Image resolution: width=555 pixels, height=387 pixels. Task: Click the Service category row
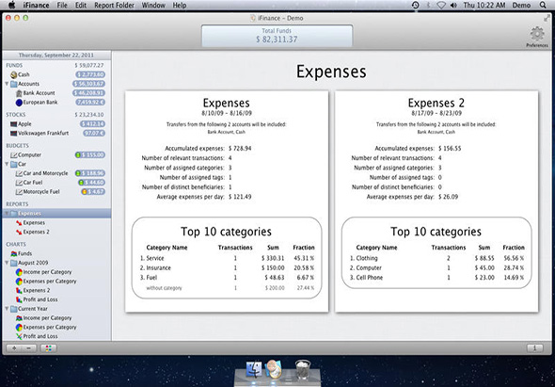[x=228, y=258]
